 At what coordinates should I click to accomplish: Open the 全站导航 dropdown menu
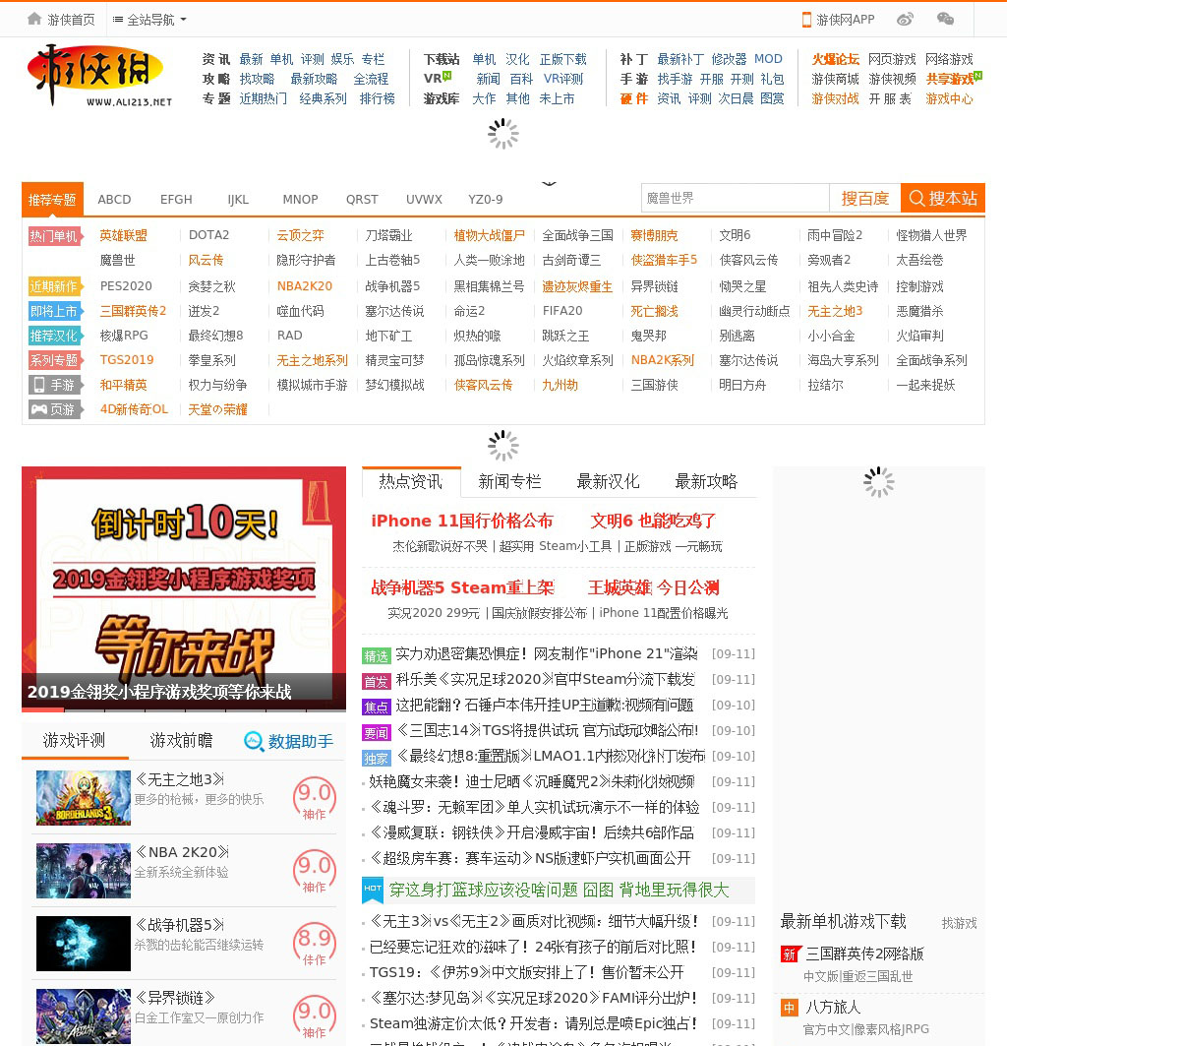149,19
